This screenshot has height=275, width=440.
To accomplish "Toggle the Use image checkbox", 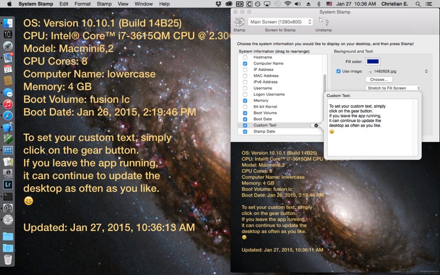I will coord(338,71).
